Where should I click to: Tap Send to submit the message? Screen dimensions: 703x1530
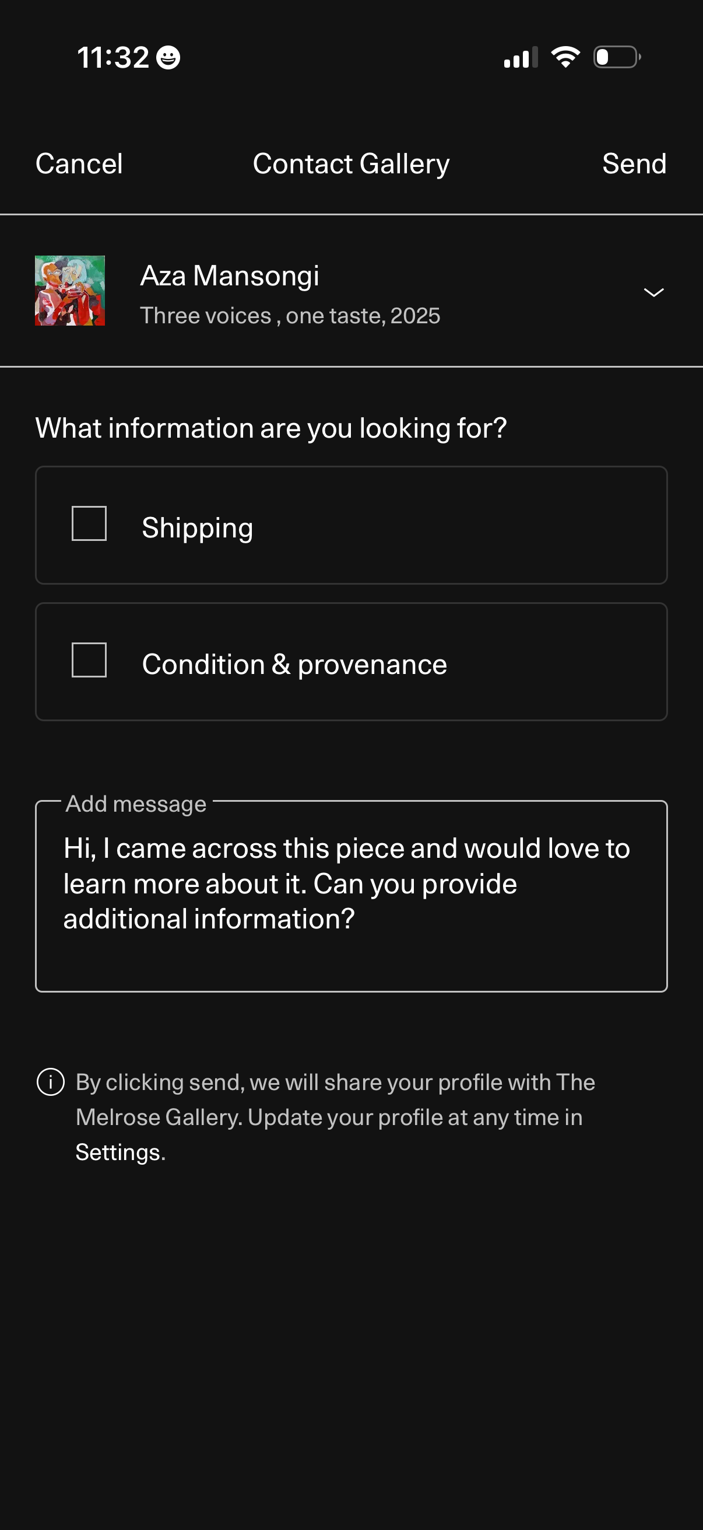[634, 164]
